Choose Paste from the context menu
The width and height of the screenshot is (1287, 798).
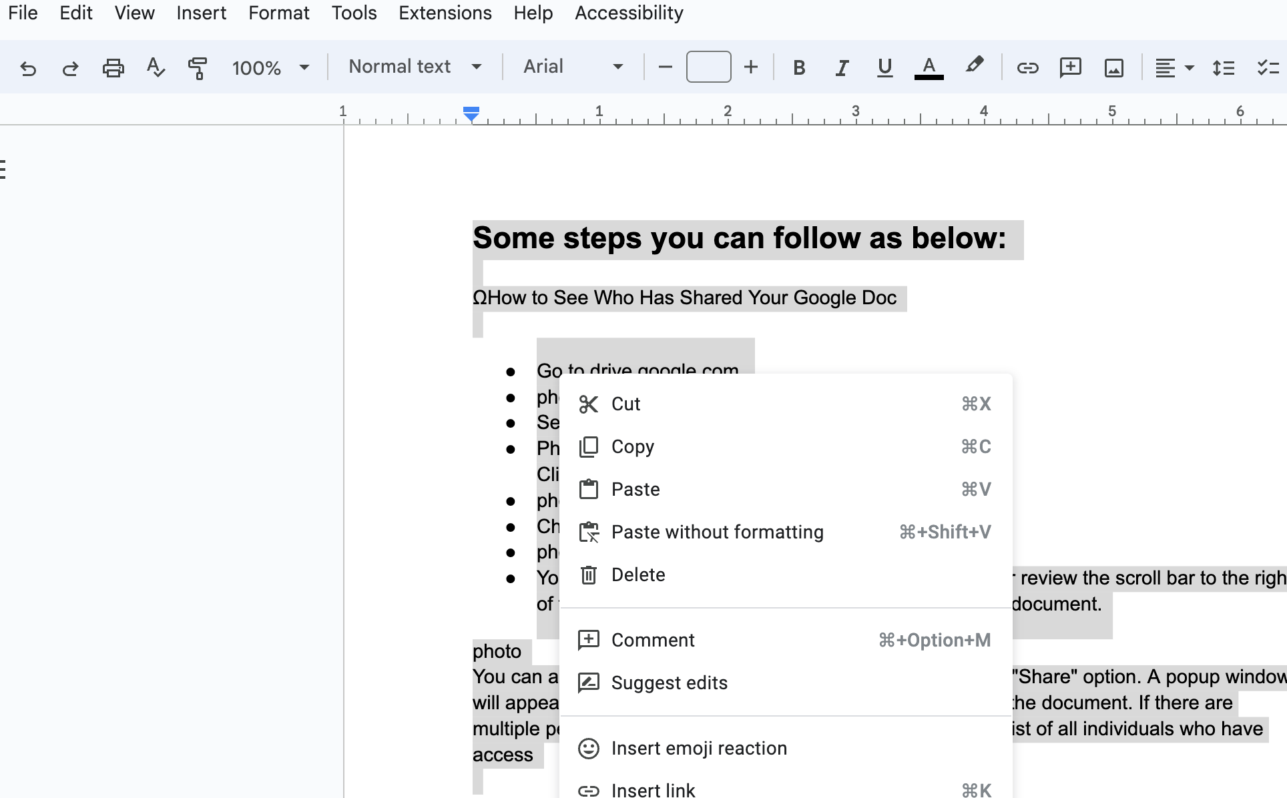(786, 489)
